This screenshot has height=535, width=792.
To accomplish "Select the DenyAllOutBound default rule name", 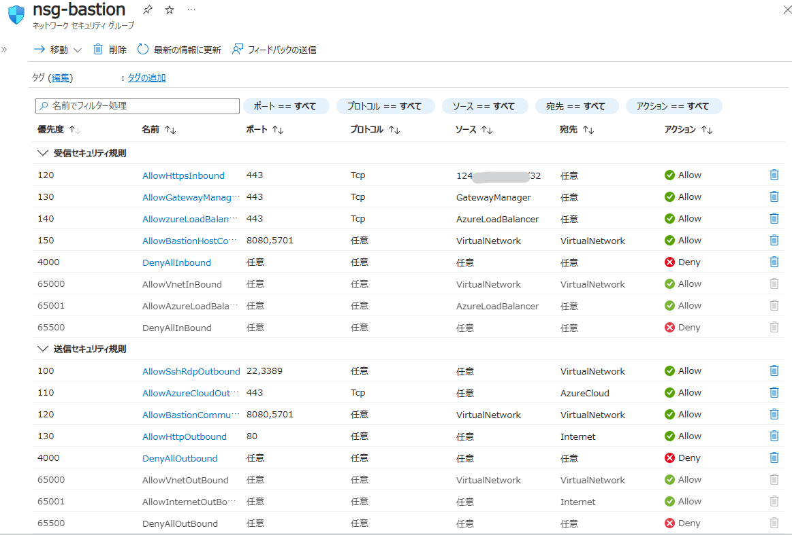I will 180,523.
